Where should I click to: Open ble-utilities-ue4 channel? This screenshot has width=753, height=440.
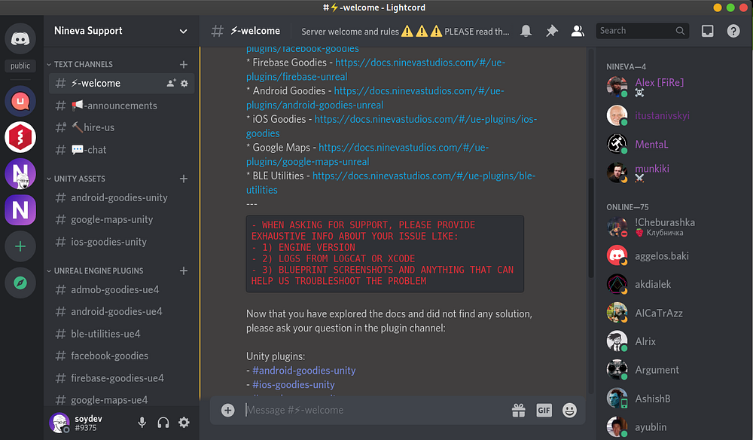[x=121, y=334]
